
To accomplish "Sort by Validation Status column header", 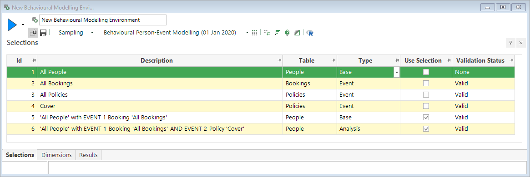I will tap(480, 61).
